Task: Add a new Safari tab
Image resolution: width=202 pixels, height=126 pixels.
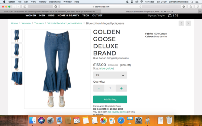Action: 200,11
